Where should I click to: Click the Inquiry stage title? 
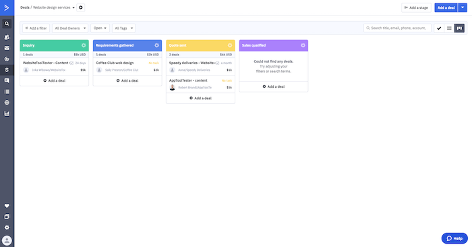[x=28, y=45]
